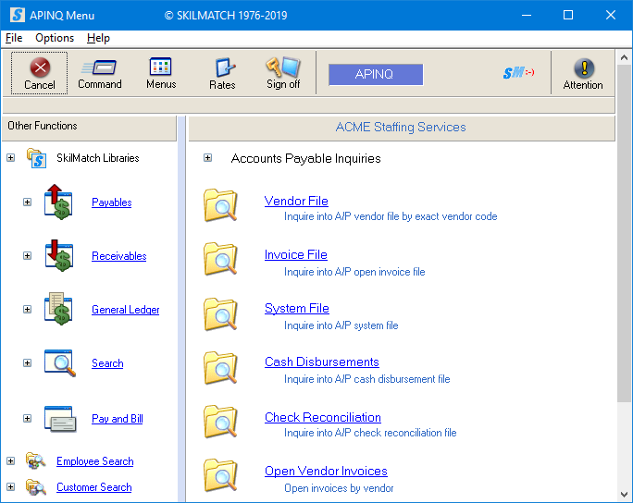Click the Pay and Bill check icon
This screenshot has height=503, width=633.
click(60, 419)
